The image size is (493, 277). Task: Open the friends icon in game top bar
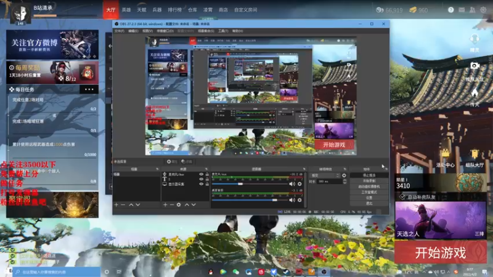coord(472,10)
